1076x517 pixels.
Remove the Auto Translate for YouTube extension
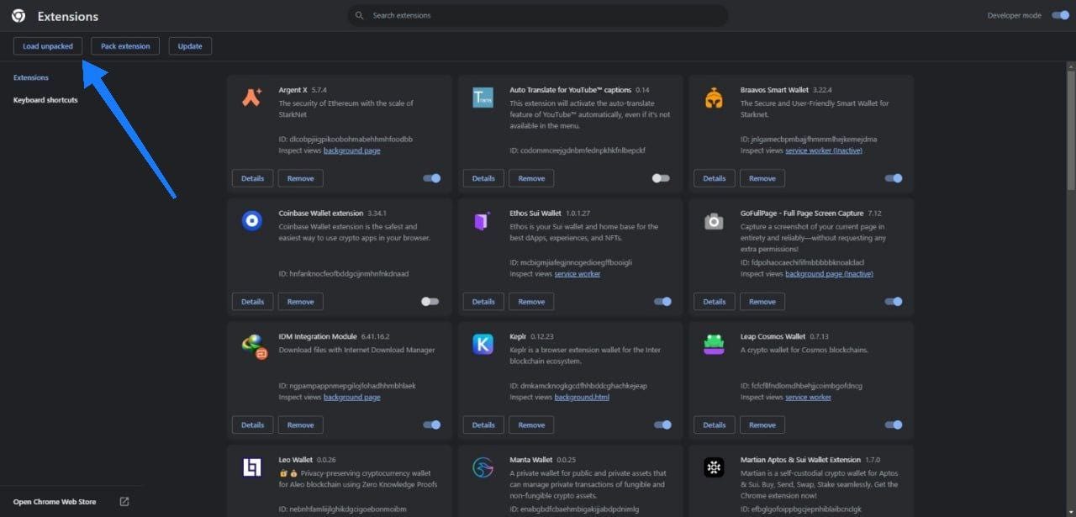(531, 178)
